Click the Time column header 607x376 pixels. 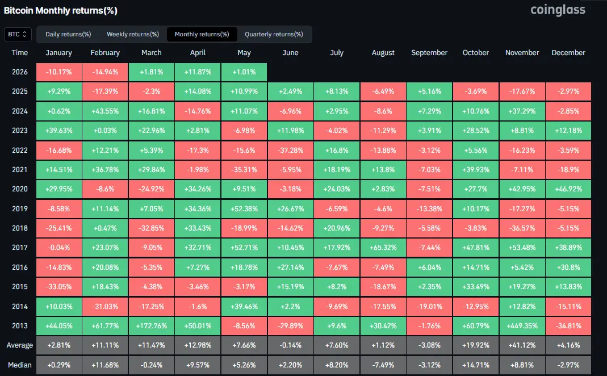click(x=20, y=53)
